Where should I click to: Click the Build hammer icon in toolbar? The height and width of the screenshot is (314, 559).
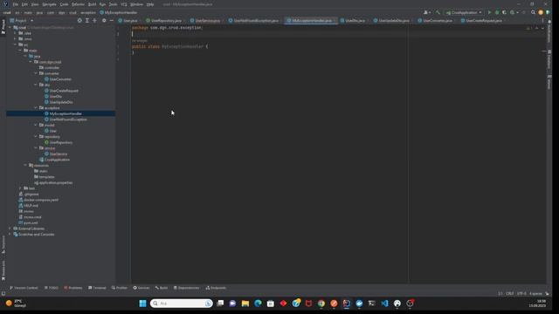coord(438,12)
